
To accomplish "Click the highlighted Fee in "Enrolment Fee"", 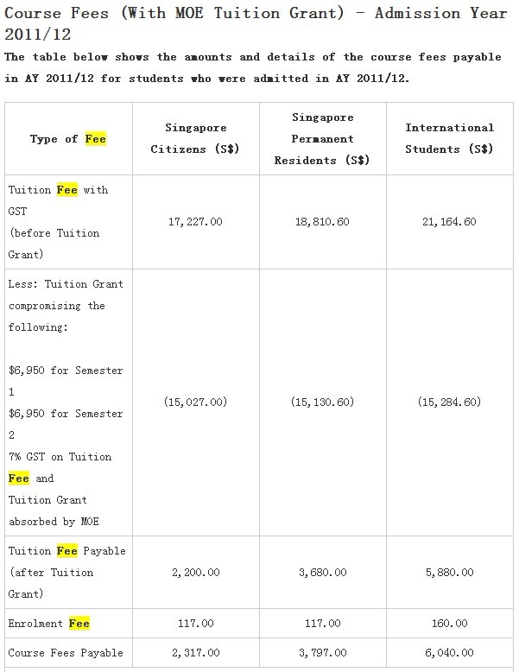I will pyautogui.click(x=79, y=623).
